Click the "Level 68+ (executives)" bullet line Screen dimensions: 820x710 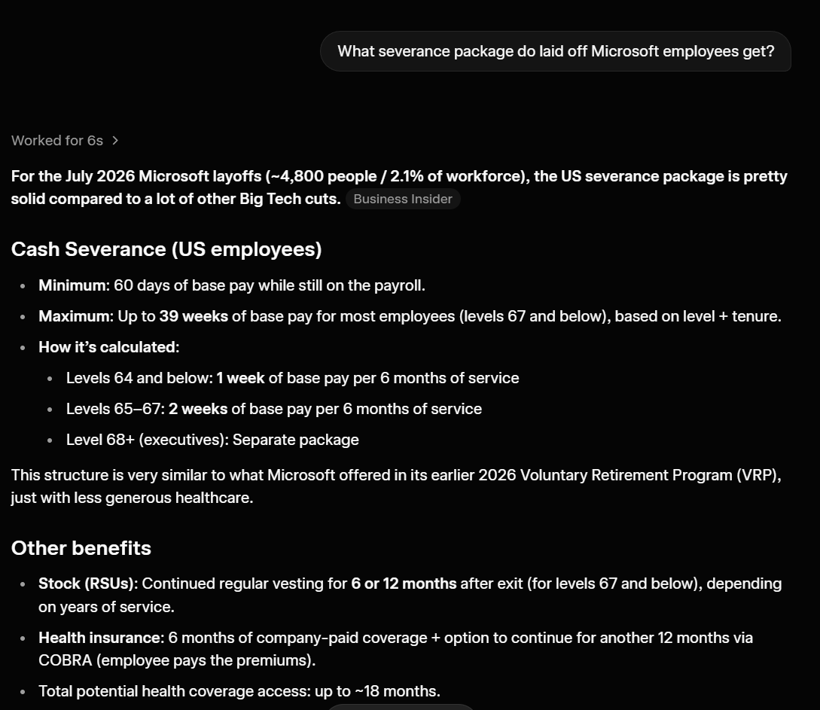[x=212, y=440]
